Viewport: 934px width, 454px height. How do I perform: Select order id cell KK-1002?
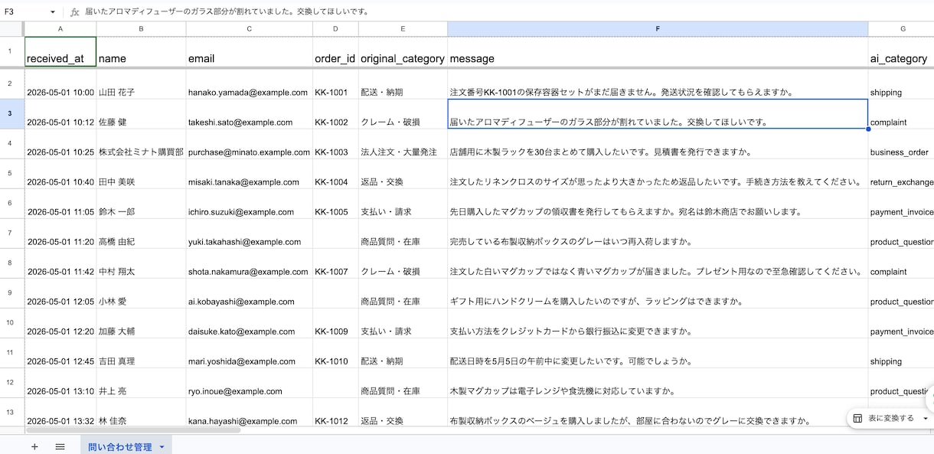335,114
